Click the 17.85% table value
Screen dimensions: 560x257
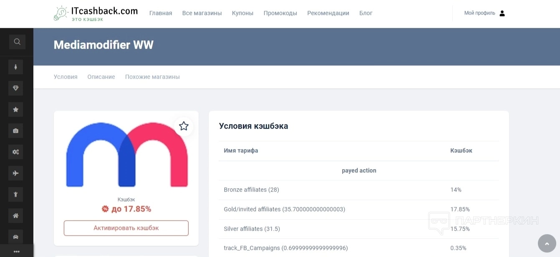460,210
